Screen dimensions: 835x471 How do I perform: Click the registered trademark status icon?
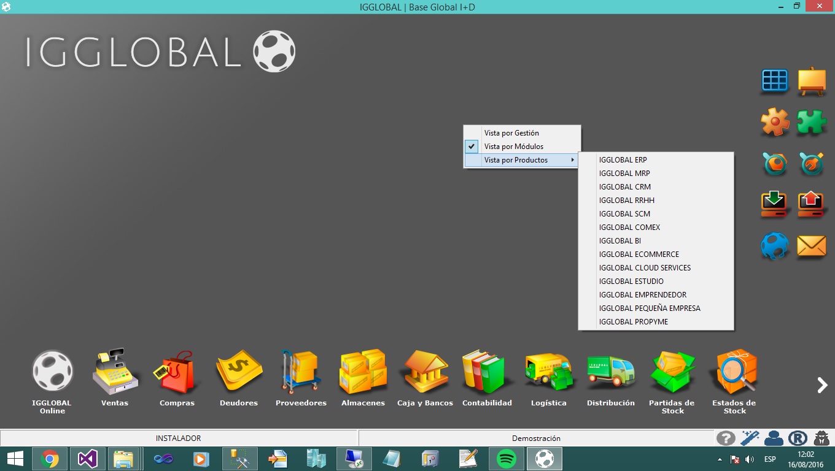798,438
